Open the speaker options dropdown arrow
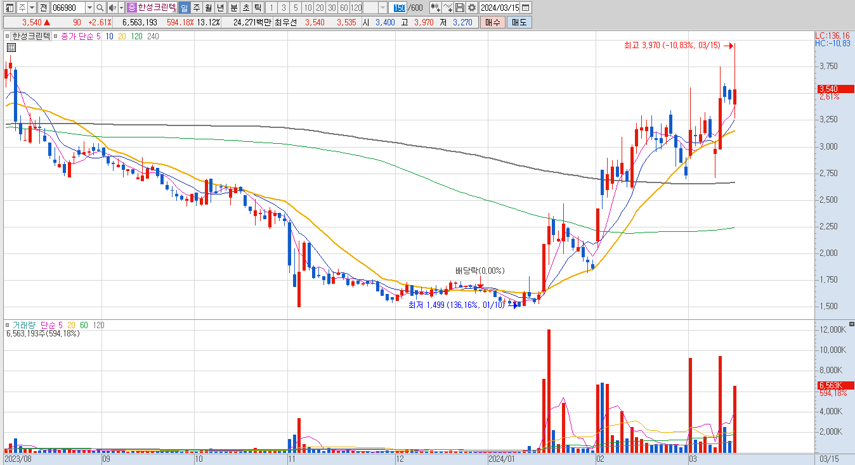This screenshot has height=465, width=855. 121,8
